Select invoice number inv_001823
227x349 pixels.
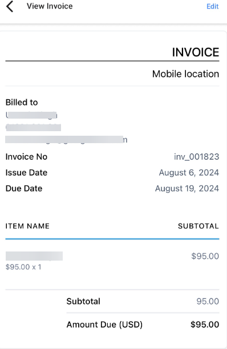coord(197,157)
